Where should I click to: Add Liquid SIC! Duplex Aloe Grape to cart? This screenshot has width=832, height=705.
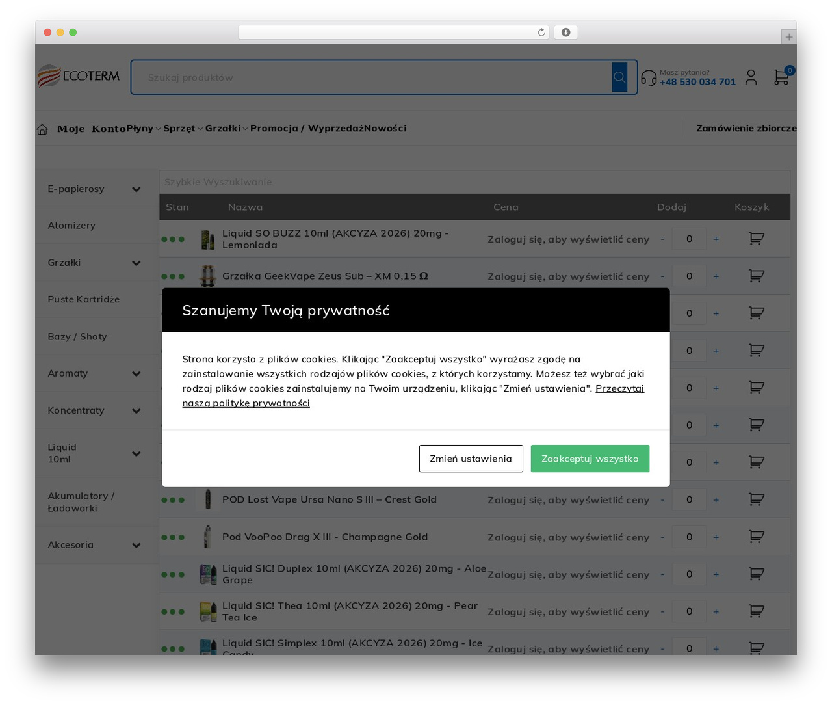tap(756, 574)
